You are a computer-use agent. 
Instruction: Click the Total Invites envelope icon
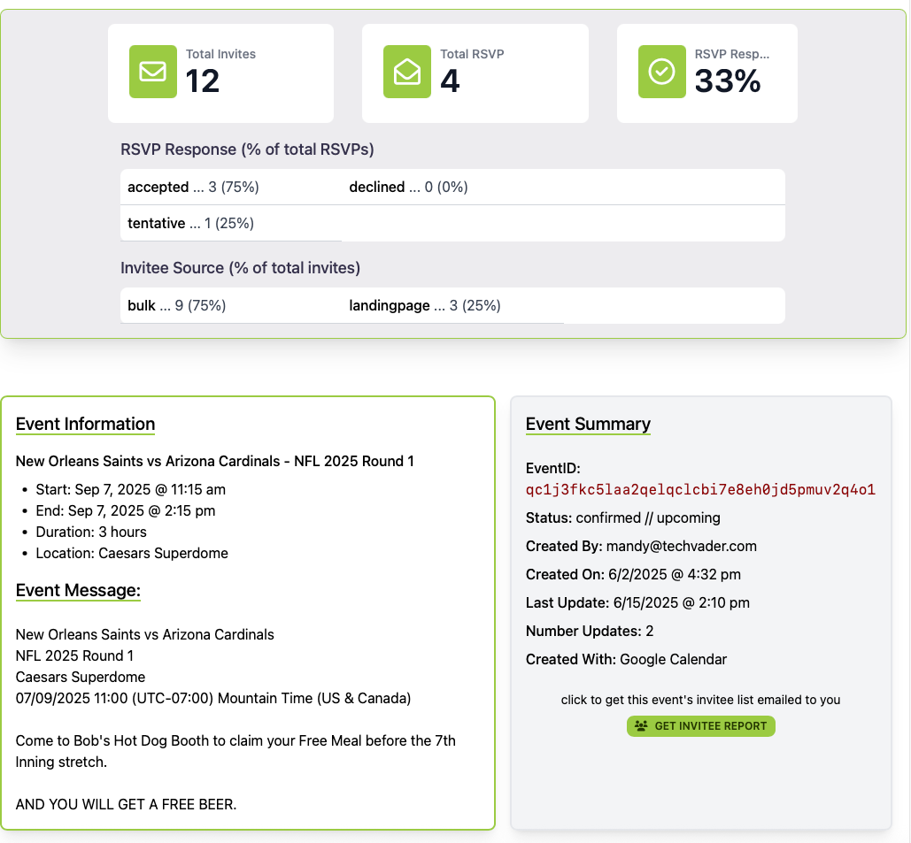click(153, 72)
